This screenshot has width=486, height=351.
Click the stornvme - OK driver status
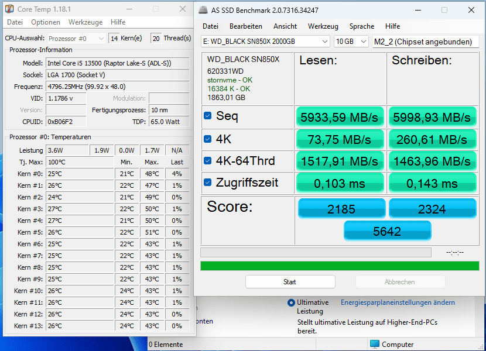coord(230,80)
